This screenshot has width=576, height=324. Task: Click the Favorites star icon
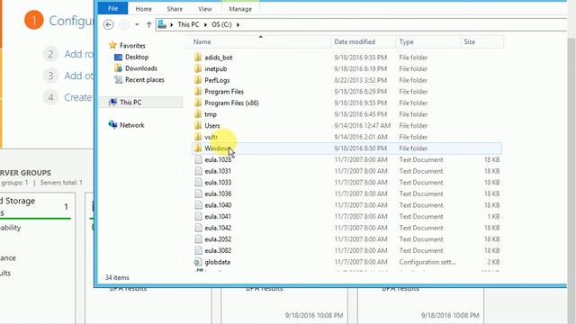[x=112, y=45]
